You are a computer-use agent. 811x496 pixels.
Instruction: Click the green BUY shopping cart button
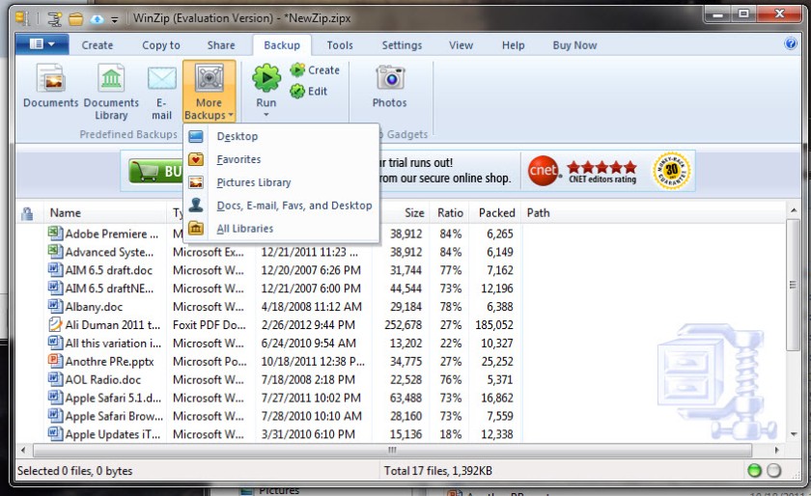pos(155,171)
